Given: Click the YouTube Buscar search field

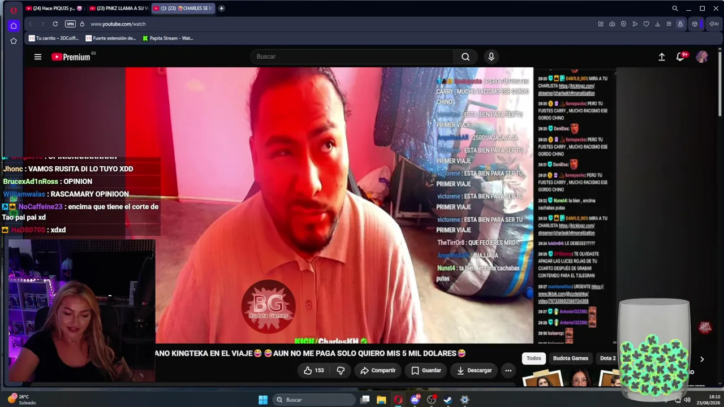Looking at the screenshot, I should coord(352,57).
